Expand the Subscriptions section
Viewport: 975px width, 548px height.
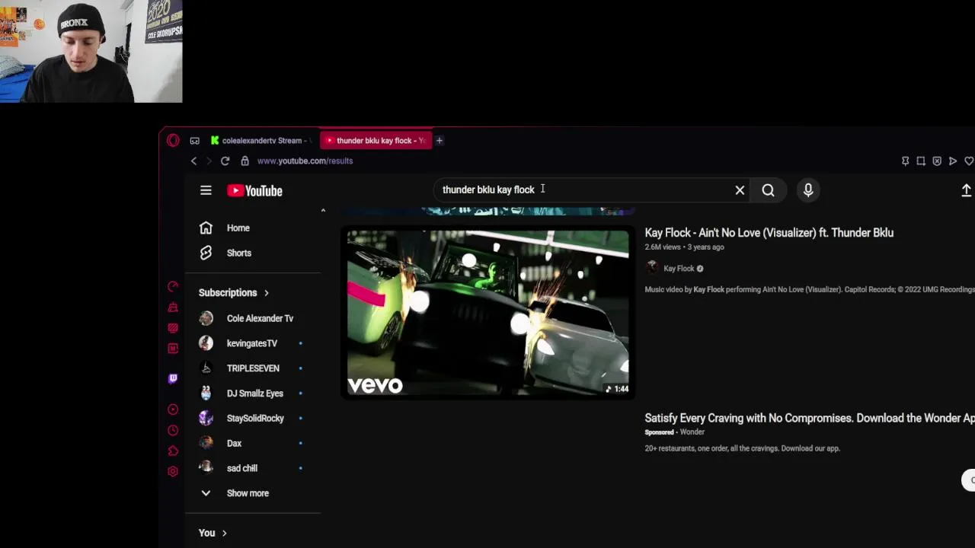[x=233, y=292]
